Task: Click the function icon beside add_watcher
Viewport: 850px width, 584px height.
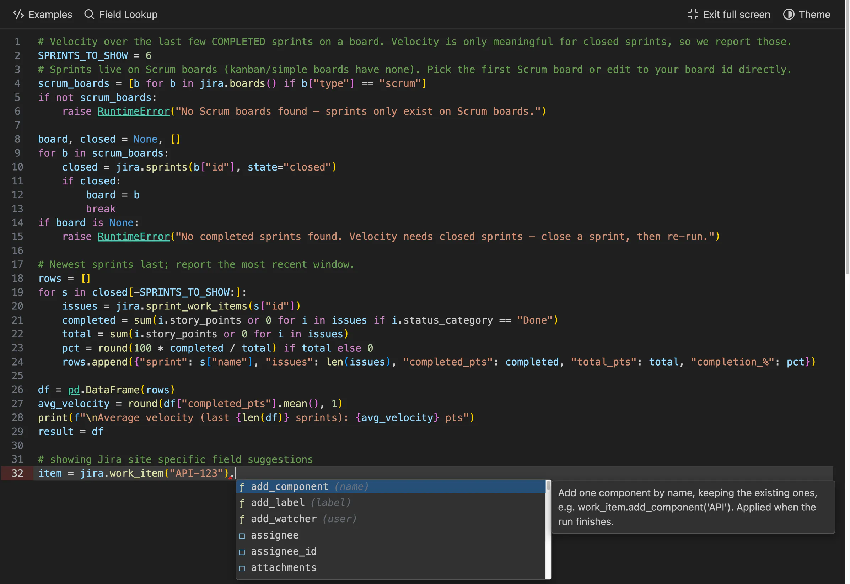Action: [242, 519]
